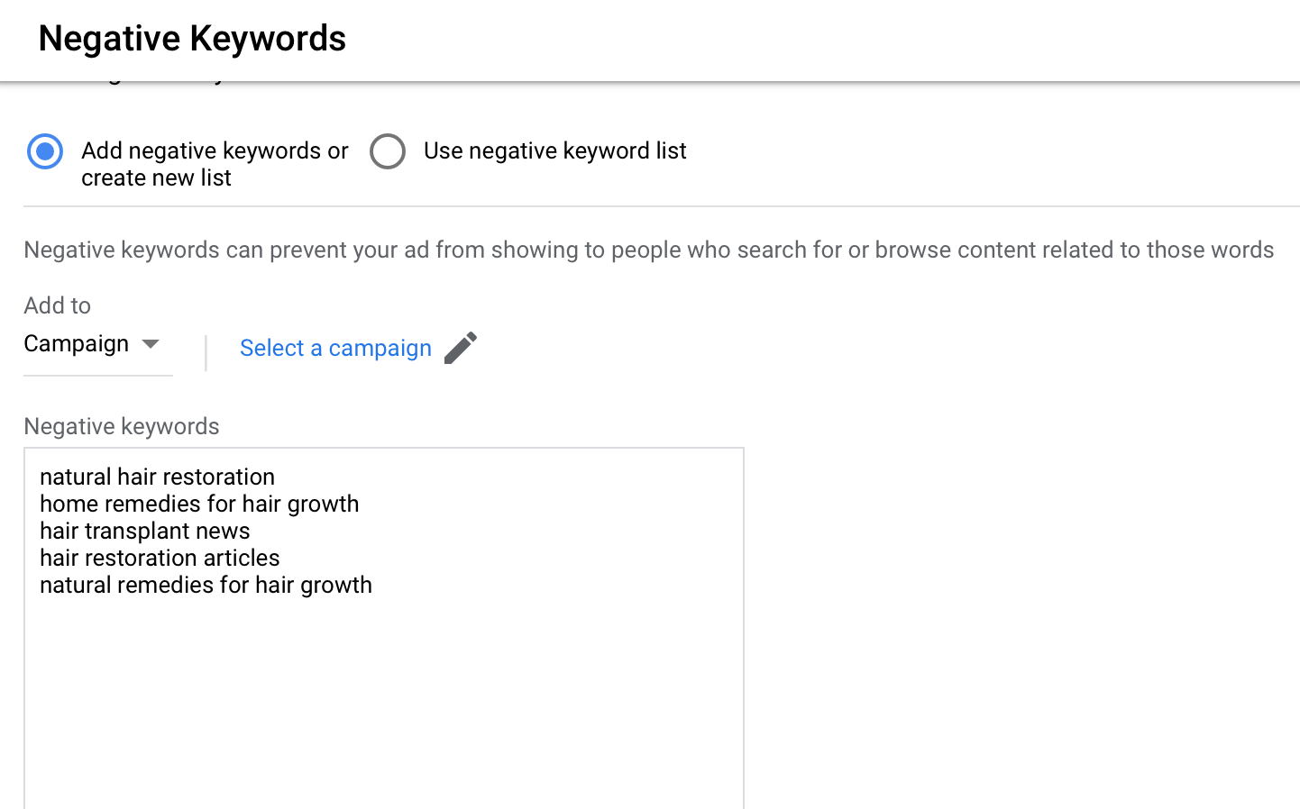Place cursor on the natural hair restoration line
Screen dimensions: 1300x809
pyautogui.click(x=157, y=477)
